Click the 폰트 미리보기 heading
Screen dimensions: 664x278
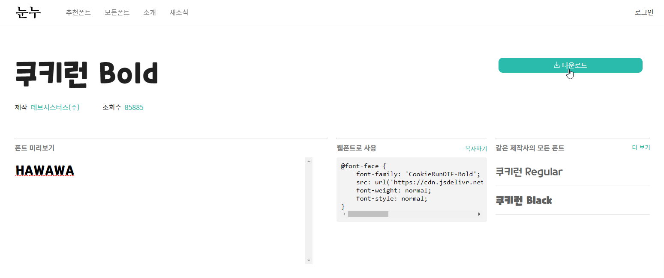(x=35, y=148)
